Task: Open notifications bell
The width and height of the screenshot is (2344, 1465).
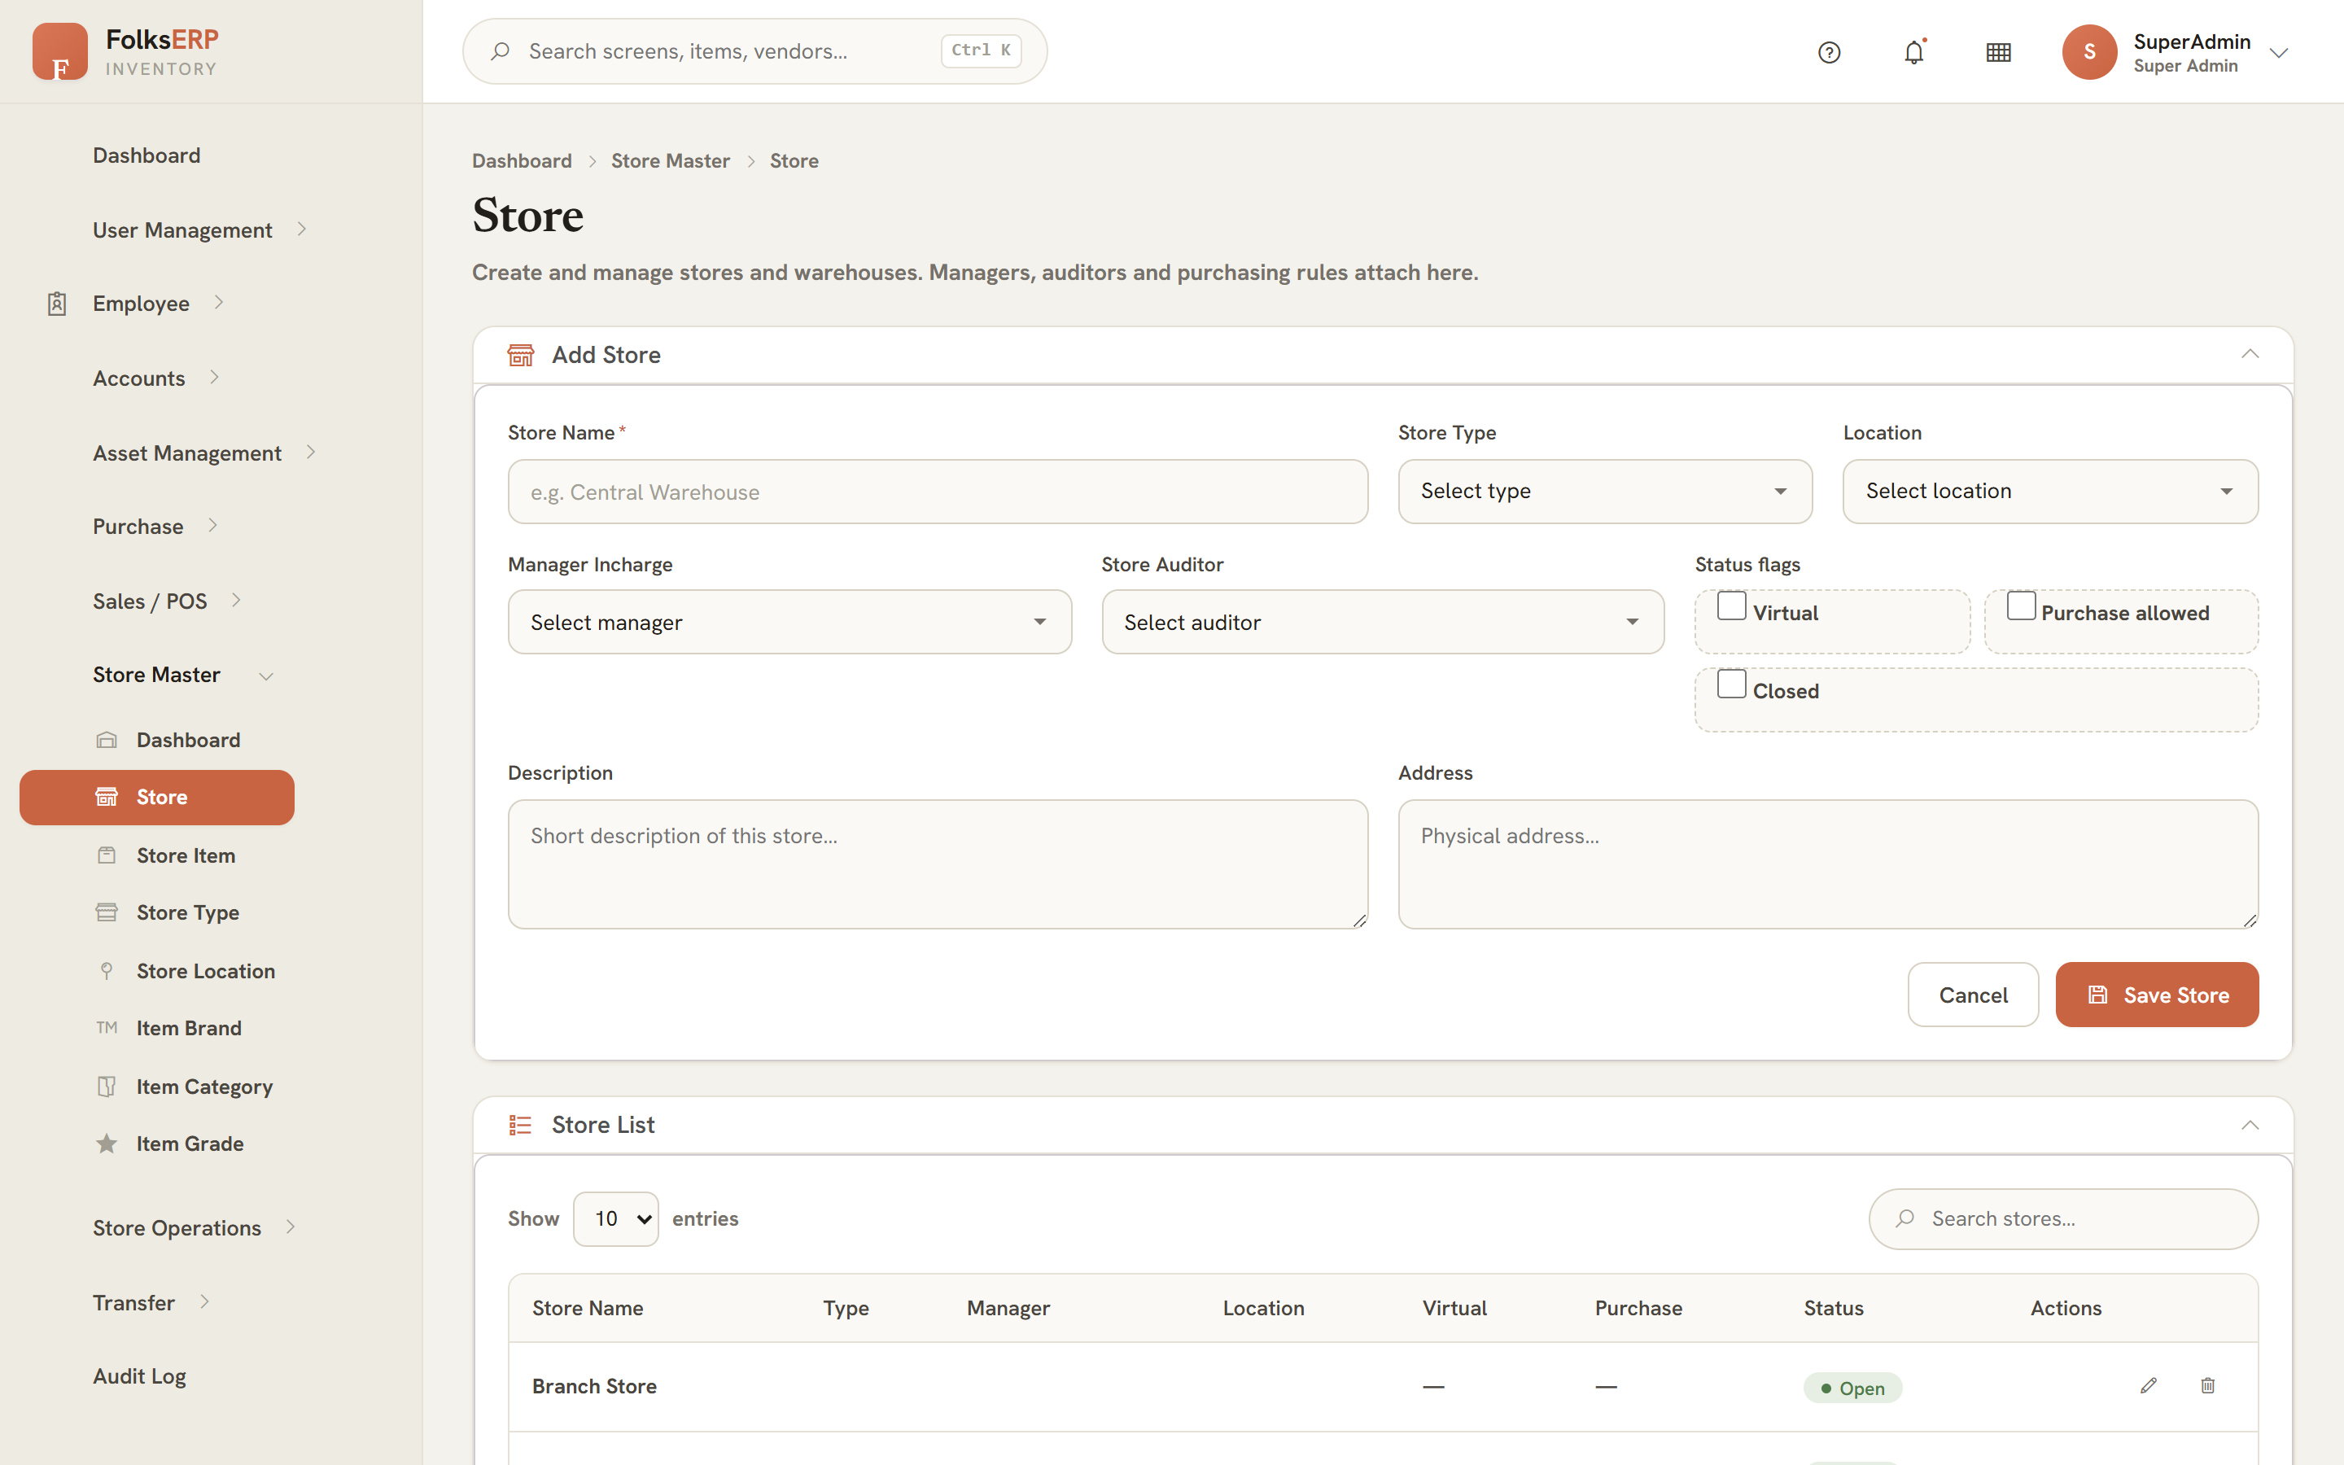Action: 1914,52
